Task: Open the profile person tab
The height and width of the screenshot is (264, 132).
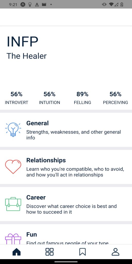Action: [x=115, y=252]
